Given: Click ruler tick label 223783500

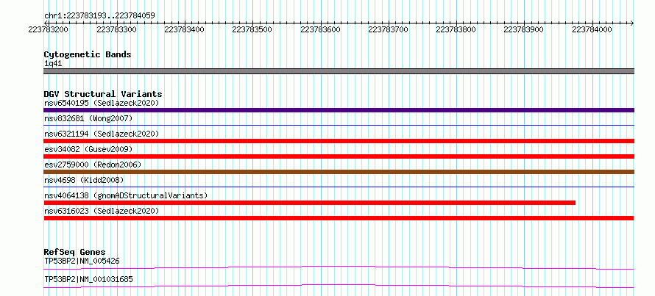Looking at the screenshot, I should coord(252,29).
